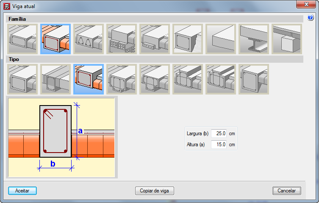Pick the last Tipo icon with large section
Image resolution: width=319 pixels, height=203 pixels.
click(254, 79)
